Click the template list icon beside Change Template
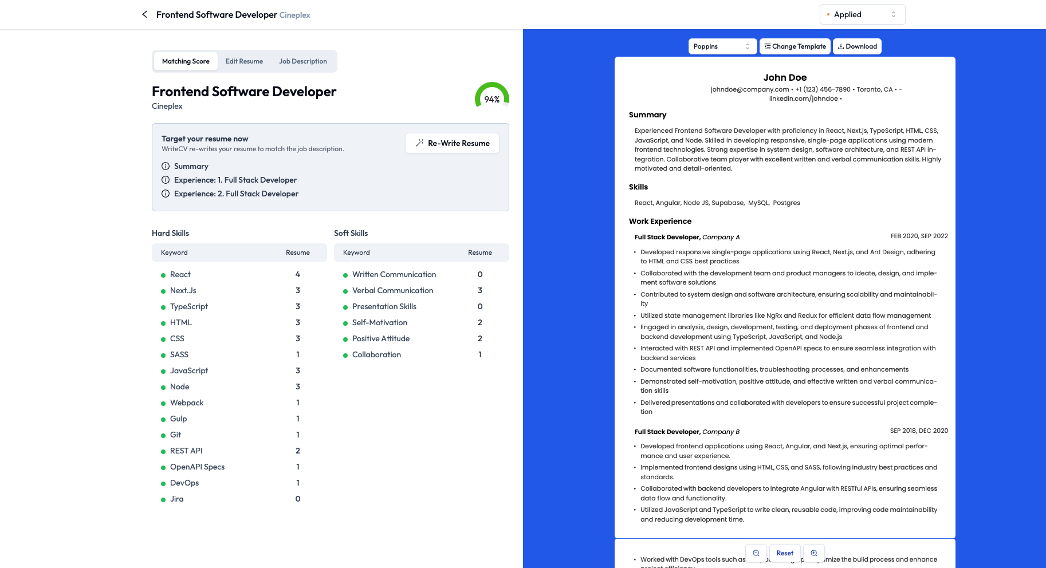The height and width of the screenshot is (568, 1046). pos(768,46)
